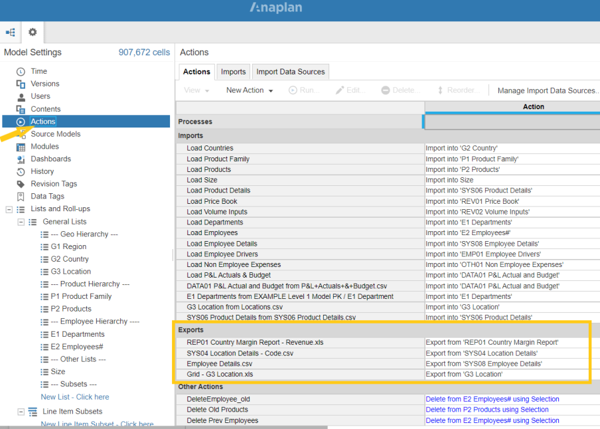Click the G1 Region list icon
Screen dimensions: 600x429
pos(44,247)
